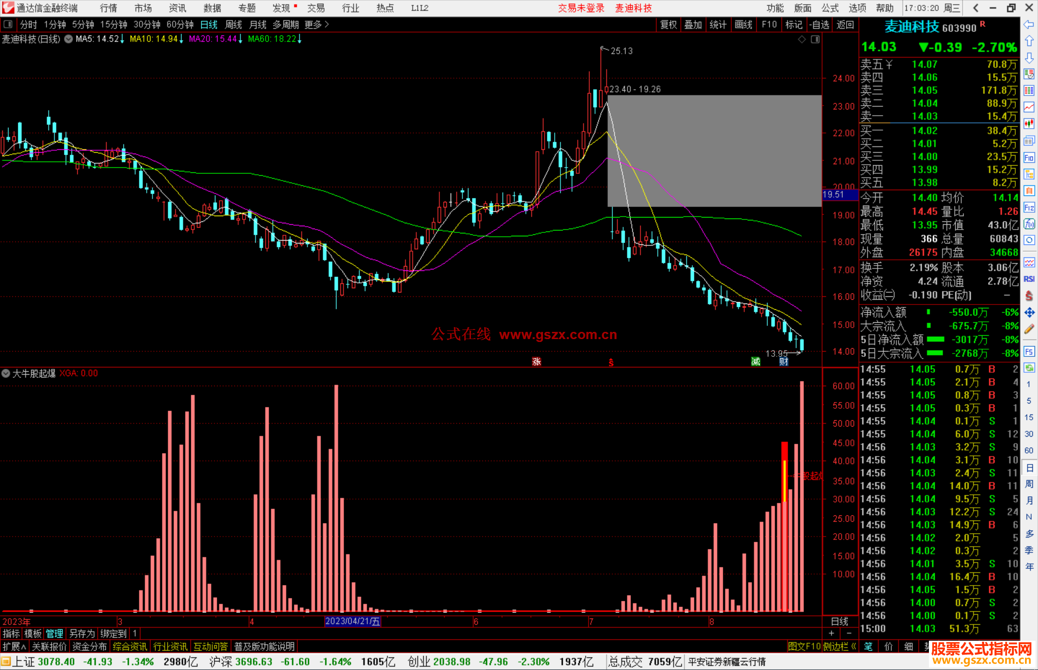Open the F10 company info sidebar icon
1038x670 pixels.
point(1029,158)
